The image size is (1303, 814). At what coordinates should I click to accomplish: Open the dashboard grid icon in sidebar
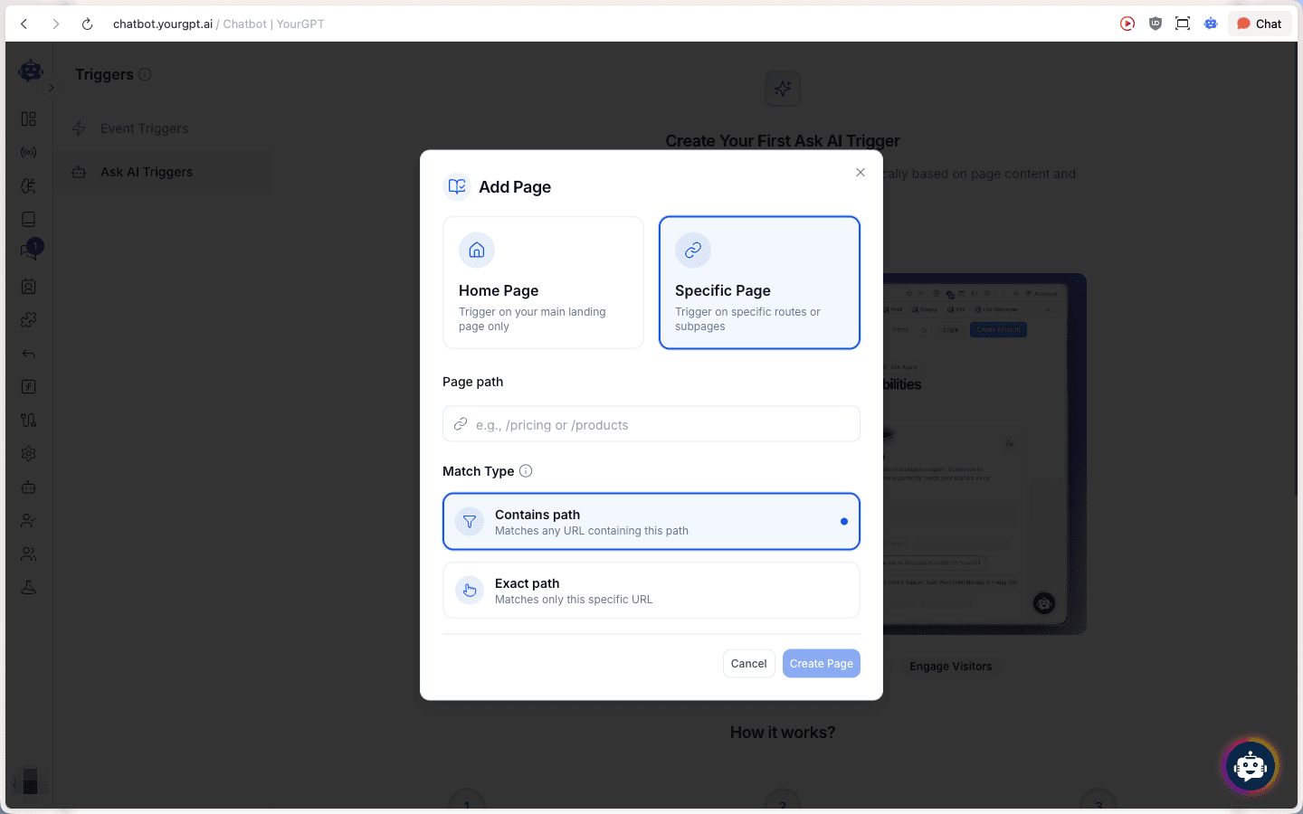point(28,118)
